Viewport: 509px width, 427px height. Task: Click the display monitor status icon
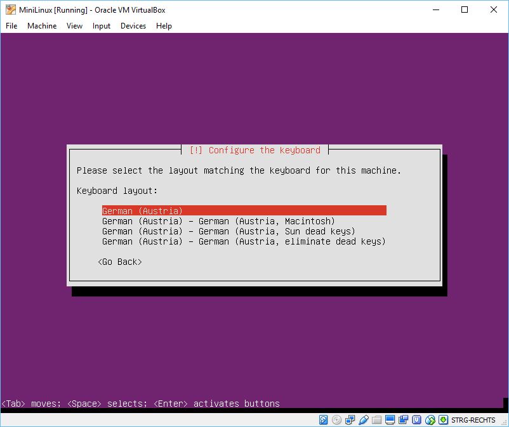(x=390, y=420)
